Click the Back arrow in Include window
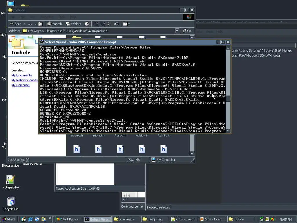Image resolution: width=297 pixels, height=223 pixels. [16, 24]
